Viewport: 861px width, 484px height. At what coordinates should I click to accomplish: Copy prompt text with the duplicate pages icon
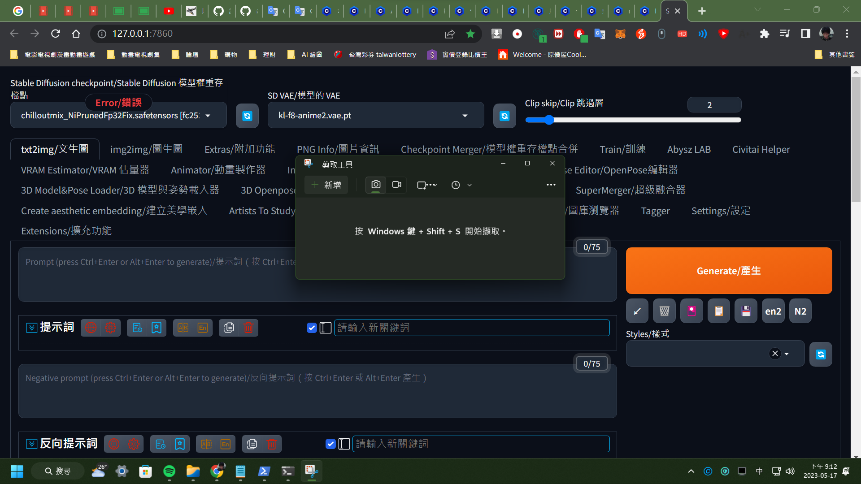(229, 328)
